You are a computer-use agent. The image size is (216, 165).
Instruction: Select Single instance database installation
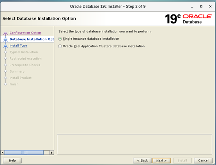point(60,39)
